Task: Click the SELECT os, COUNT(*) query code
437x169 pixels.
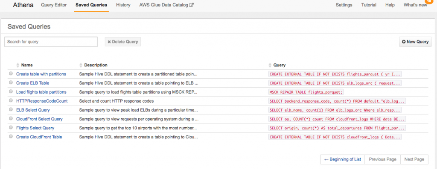Action: point(337,119)
